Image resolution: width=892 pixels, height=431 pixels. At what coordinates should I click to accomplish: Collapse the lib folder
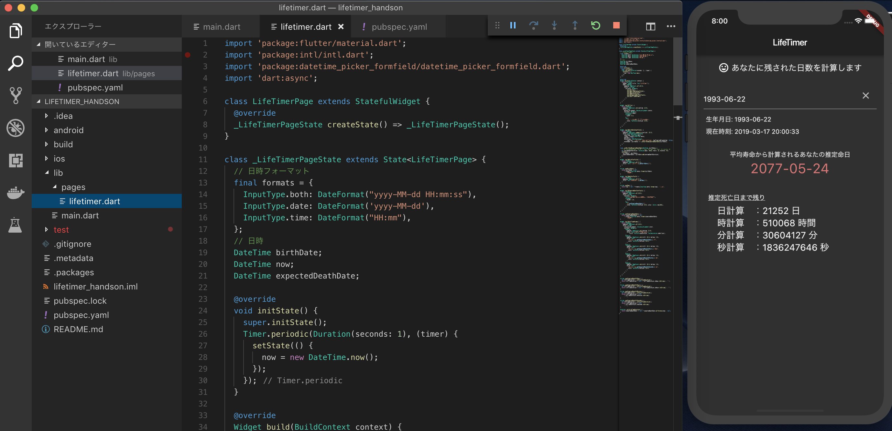[107, 173]
